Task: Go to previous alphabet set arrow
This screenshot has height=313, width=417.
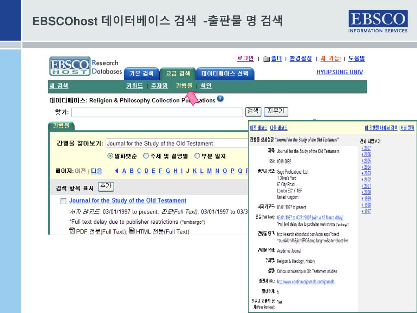Action: (x=116, y=171)
